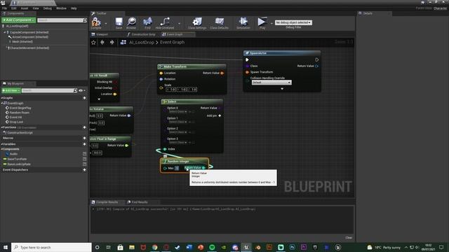
Task: Collapse the Variables section
Action: pos(1,144)
